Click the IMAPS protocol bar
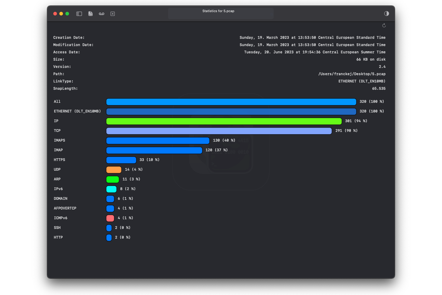 (158, 140)
